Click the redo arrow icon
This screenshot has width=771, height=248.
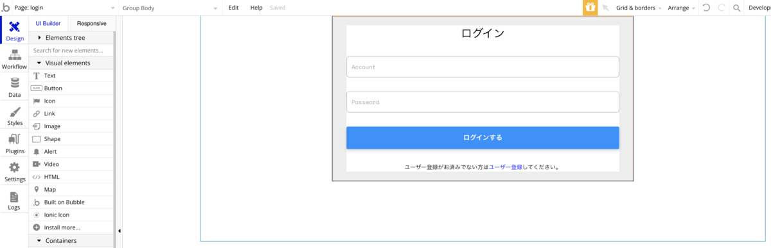[722, 8]
